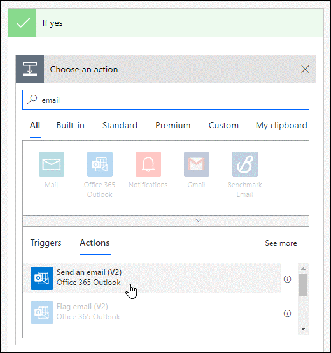Open the Premium connectors tab
This screenshot has height=353, width=331.
click(x=173, y=126)
